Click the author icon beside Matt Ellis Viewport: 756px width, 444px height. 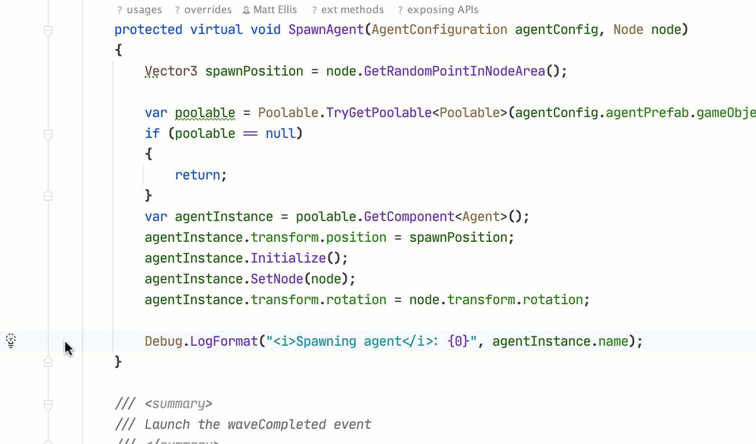[x=246, y=10]
